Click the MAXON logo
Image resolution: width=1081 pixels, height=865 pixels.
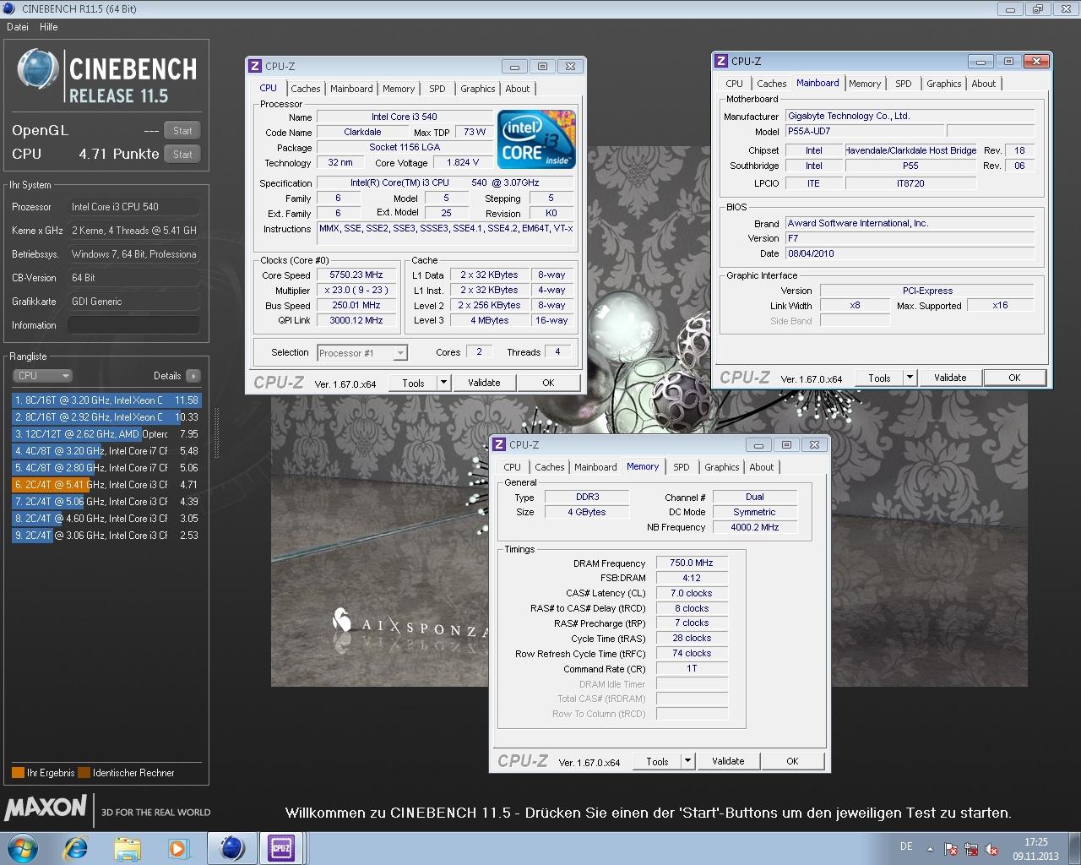tap(46, 808)
